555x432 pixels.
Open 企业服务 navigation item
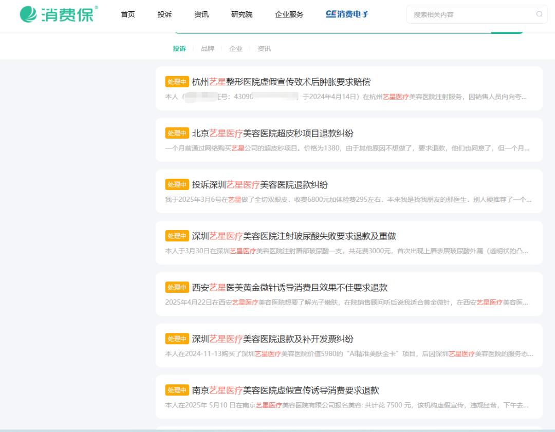(289, 14)
